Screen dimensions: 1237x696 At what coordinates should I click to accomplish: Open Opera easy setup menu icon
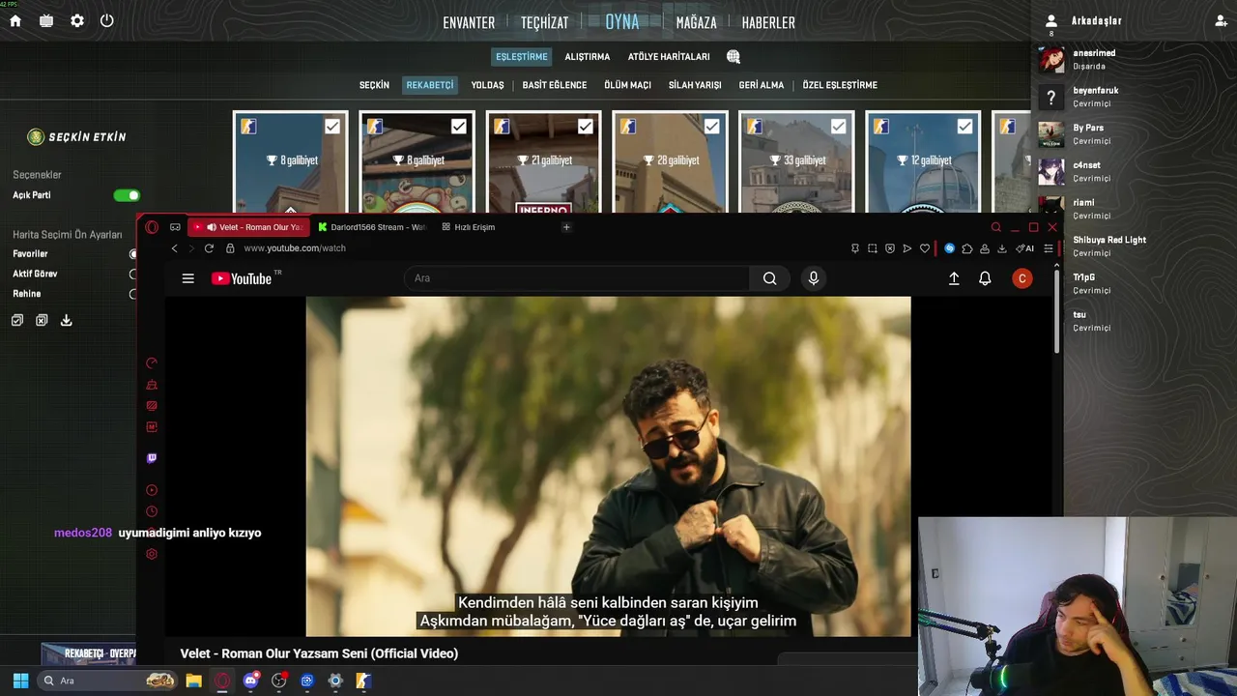(x=1048, y=248)
